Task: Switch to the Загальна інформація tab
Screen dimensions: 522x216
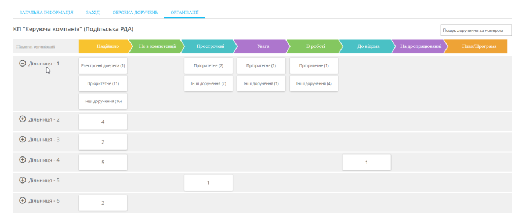Action: pos(46,13)
